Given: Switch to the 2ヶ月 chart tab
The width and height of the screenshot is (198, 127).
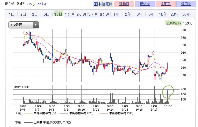Looking at the screenshot, I should (81, 14).
